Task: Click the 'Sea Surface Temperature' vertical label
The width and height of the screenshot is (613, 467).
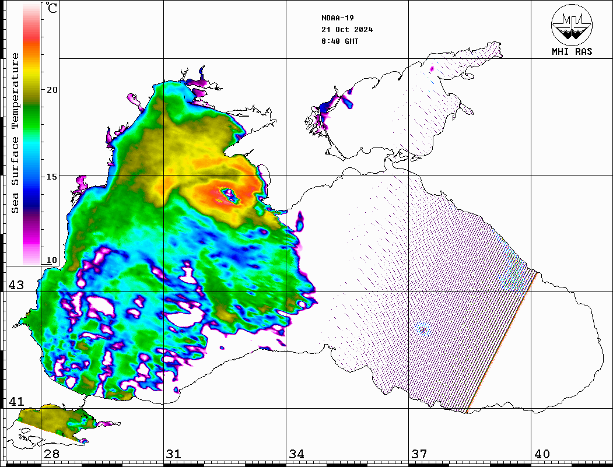Action: click(x=15, y=133)
